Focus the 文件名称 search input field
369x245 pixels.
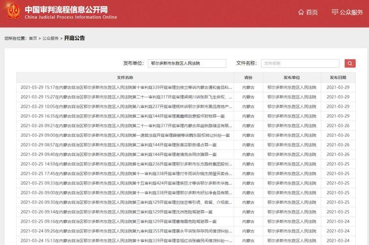click(x=300, y=63)
